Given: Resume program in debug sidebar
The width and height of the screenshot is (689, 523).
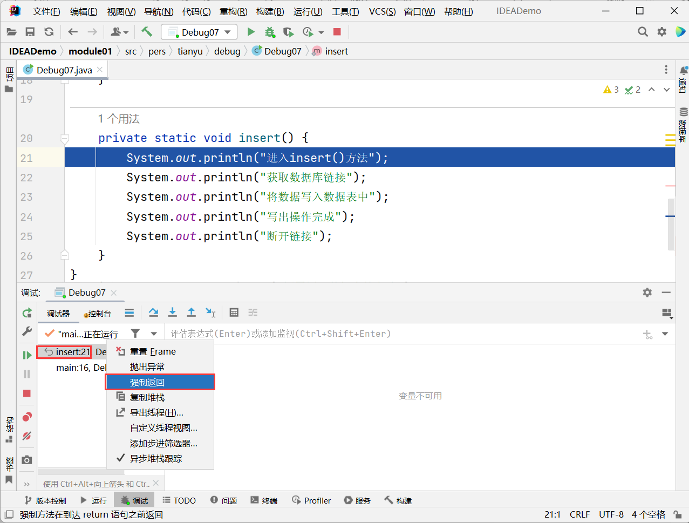Looking at the screenshot, I should pos(27,355).
